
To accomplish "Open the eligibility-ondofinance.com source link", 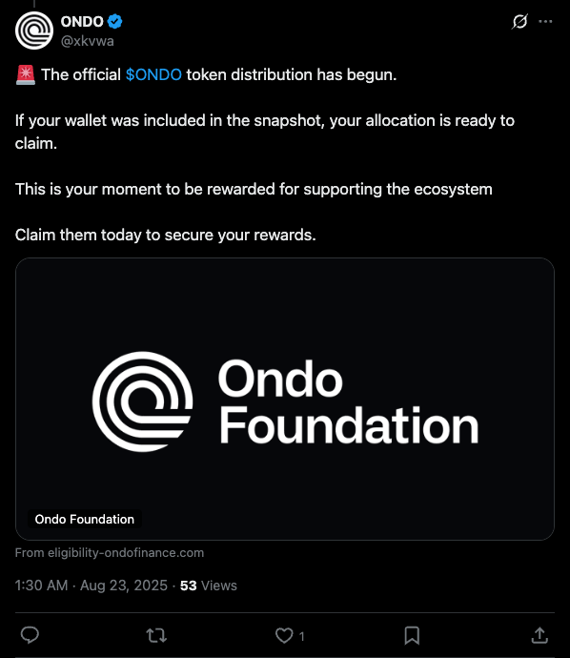I will click(110, 553).
